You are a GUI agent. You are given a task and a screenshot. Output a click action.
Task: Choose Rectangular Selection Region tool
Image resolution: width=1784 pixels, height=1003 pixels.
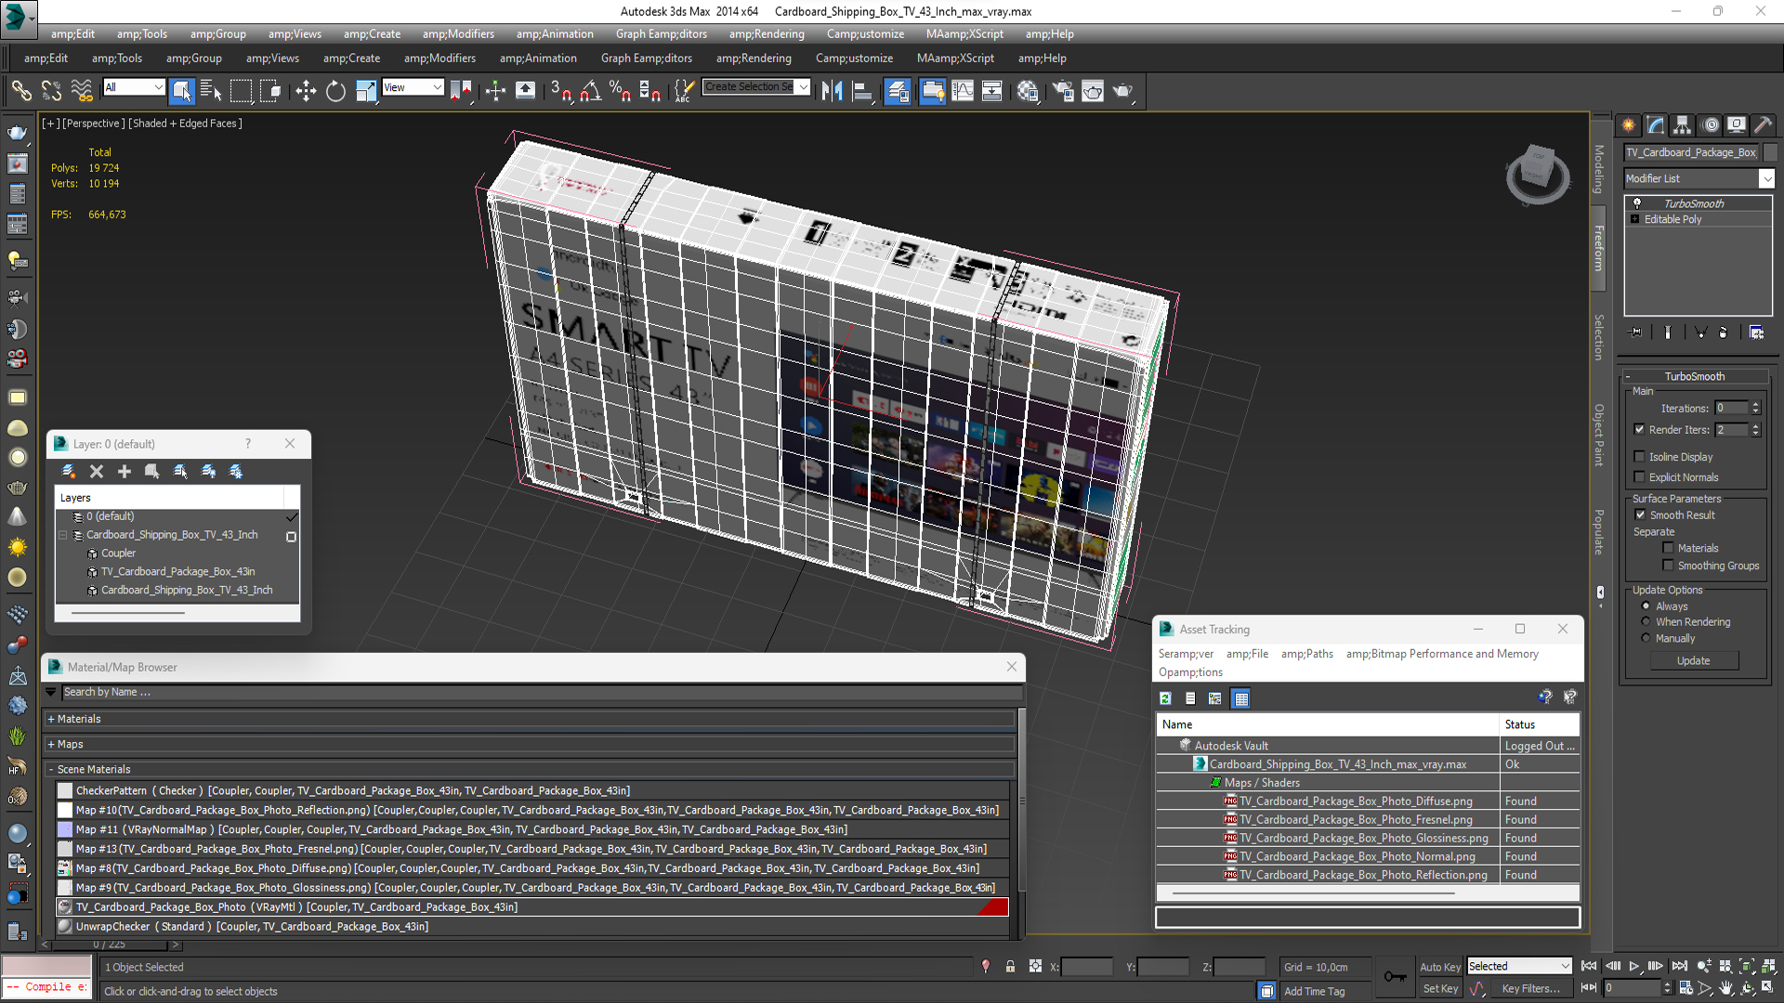[x=241, y=90]
